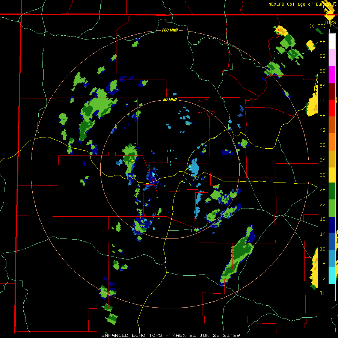Click the '[K FT]' units label
338x338 pixels.
coord(317,26)
